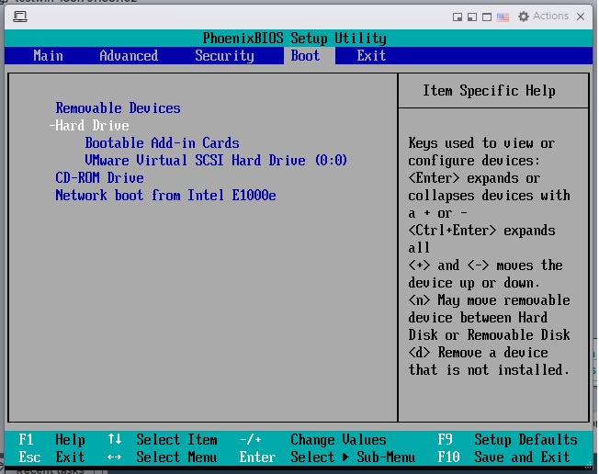Select CD-ROM Drive boot entry
Screen dimensions: 599x474
pos(100,178)
